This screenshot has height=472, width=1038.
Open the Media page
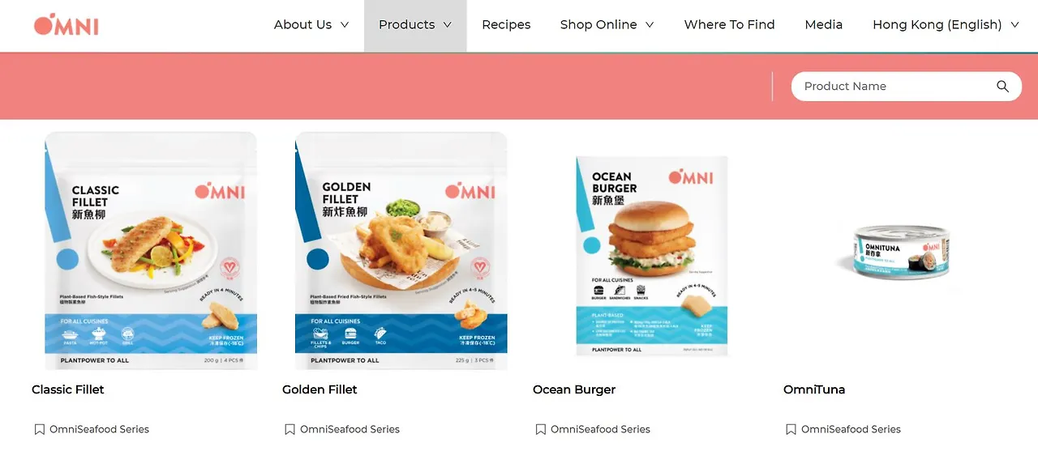824,25
